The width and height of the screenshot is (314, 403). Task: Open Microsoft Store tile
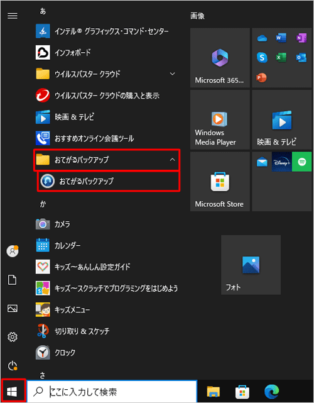(220, 182)
